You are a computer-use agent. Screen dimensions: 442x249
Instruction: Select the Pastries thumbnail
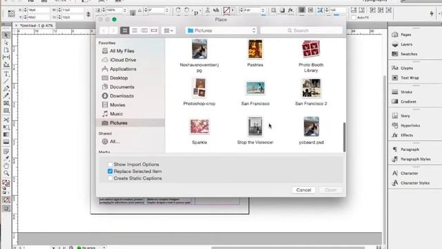coord(255,49)
